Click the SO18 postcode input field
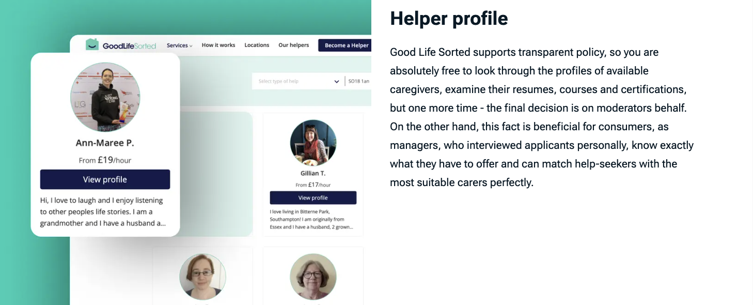 [359, 81]
